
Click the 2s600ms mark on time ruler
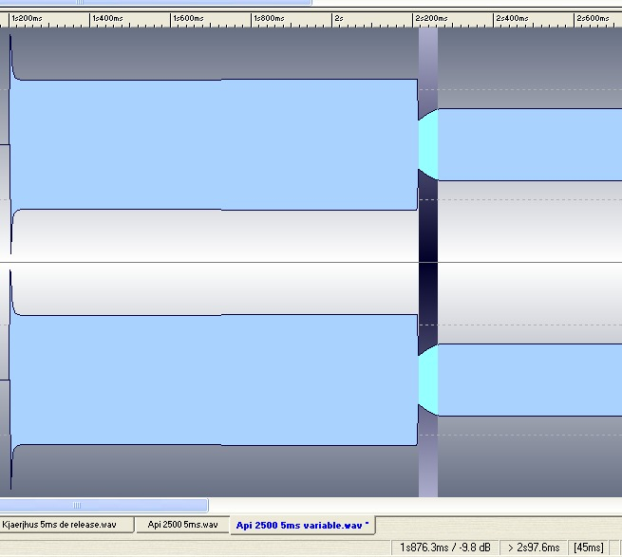(x=594, y=18)
